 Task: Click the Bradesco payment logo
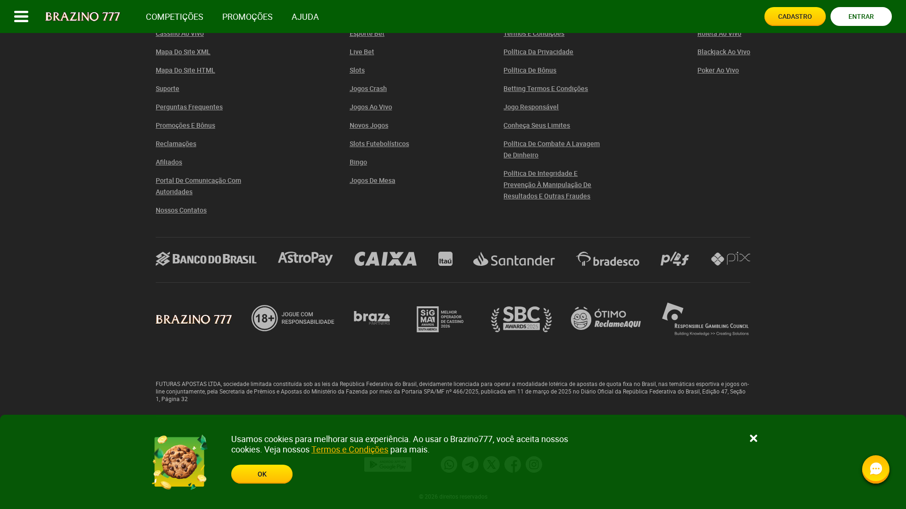click(608, 259)
